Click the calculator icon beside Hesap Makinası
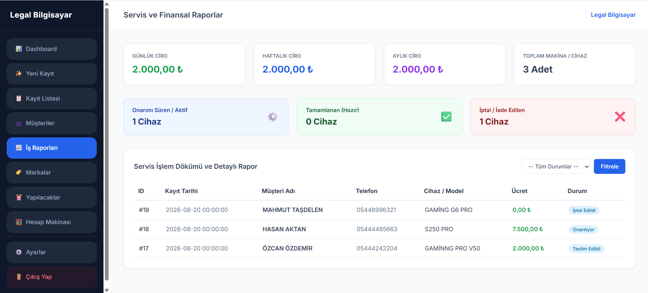 [19, 222]
